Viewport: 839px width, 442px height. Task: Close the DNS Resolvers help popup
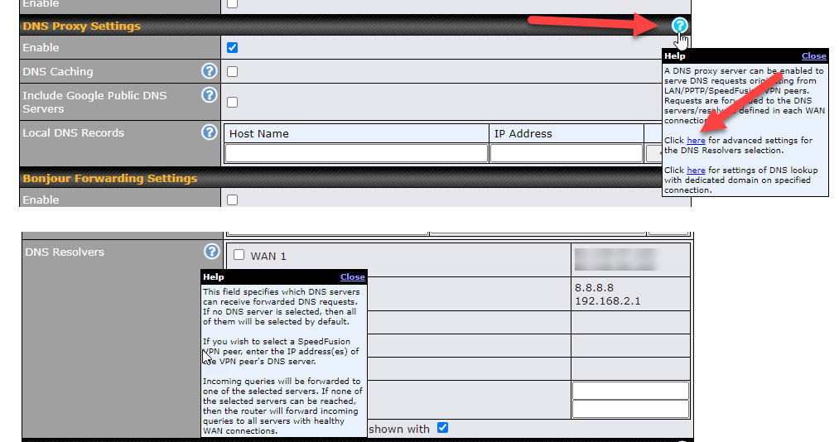tap(352, 277)
